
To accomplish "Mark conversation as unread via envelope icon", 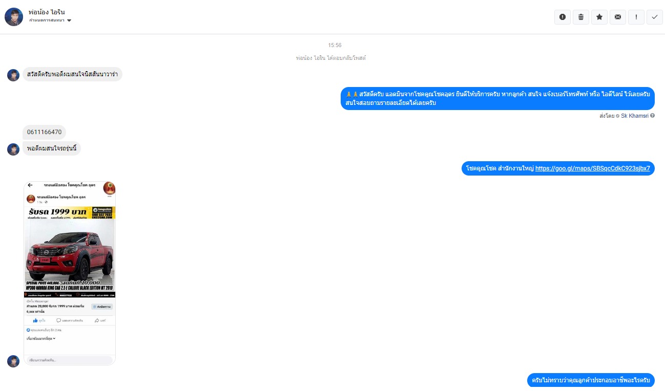I will [618, 17].
